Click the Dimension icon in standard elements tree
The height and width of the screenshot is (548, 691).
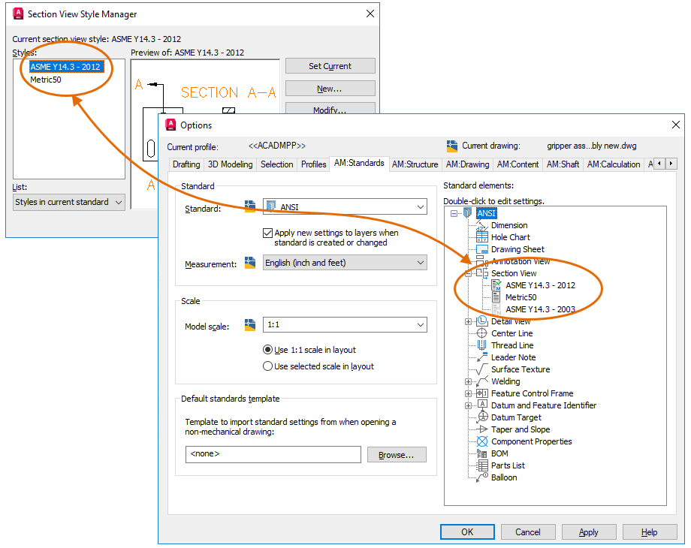(481, 225)
